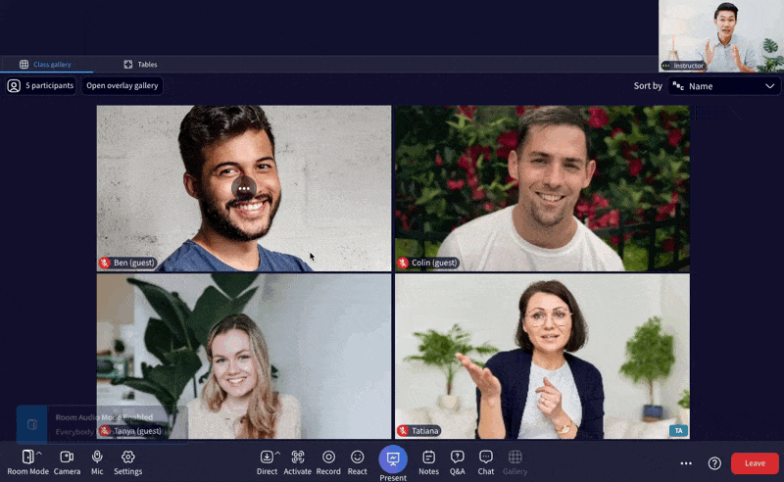This screenshot has width=784, height=482.
Task: Click the 5 participants button
Action: [41, 85]
